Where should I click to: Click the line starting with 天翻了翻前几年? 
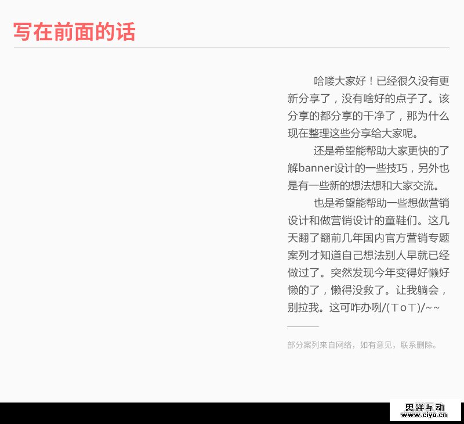pos(368,238)
